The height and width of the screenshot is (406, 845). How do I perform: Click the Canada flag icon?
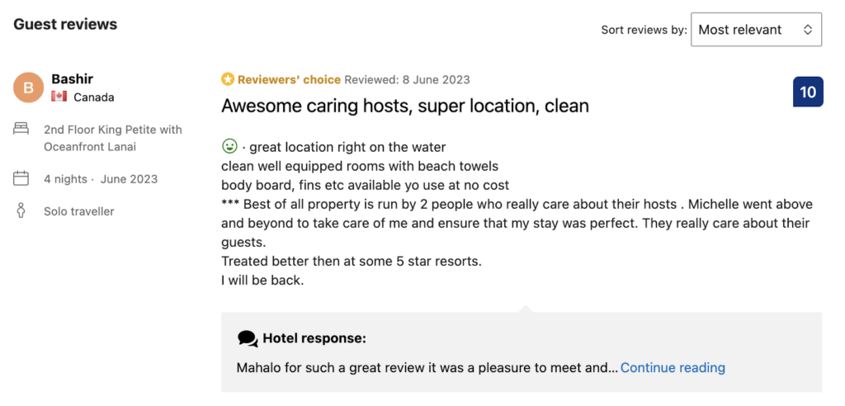[59, 97]
